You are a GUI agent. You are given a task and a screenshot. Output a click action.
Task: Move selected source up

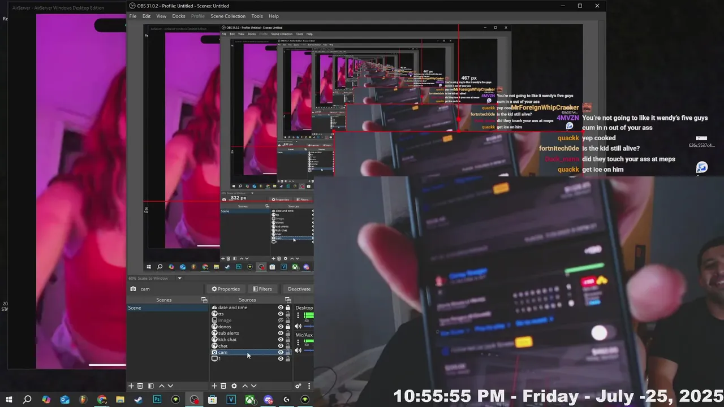[x=245, y=386]
